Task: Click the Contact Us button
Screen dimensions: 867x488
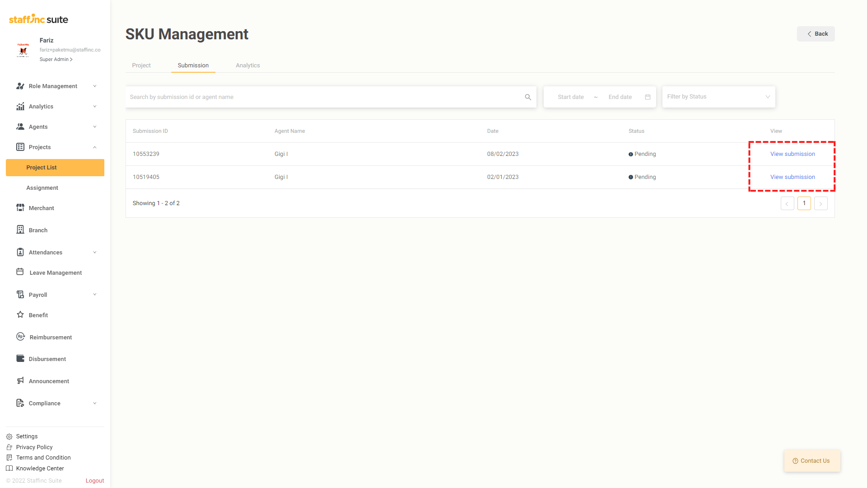Action: [x=812, y=461]
